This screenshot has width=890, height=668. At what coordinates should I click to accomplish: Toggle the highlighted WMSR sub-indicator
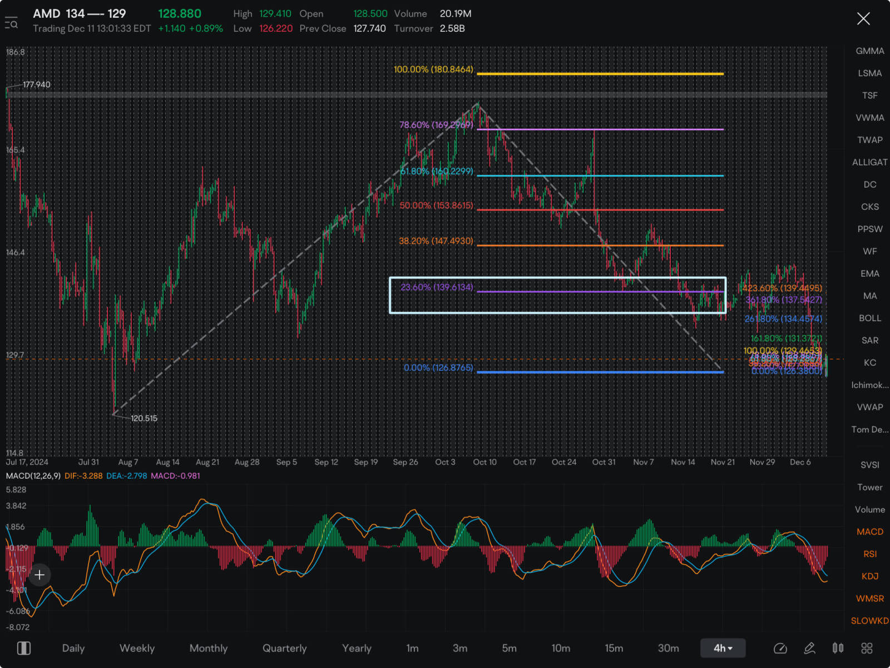870,598
